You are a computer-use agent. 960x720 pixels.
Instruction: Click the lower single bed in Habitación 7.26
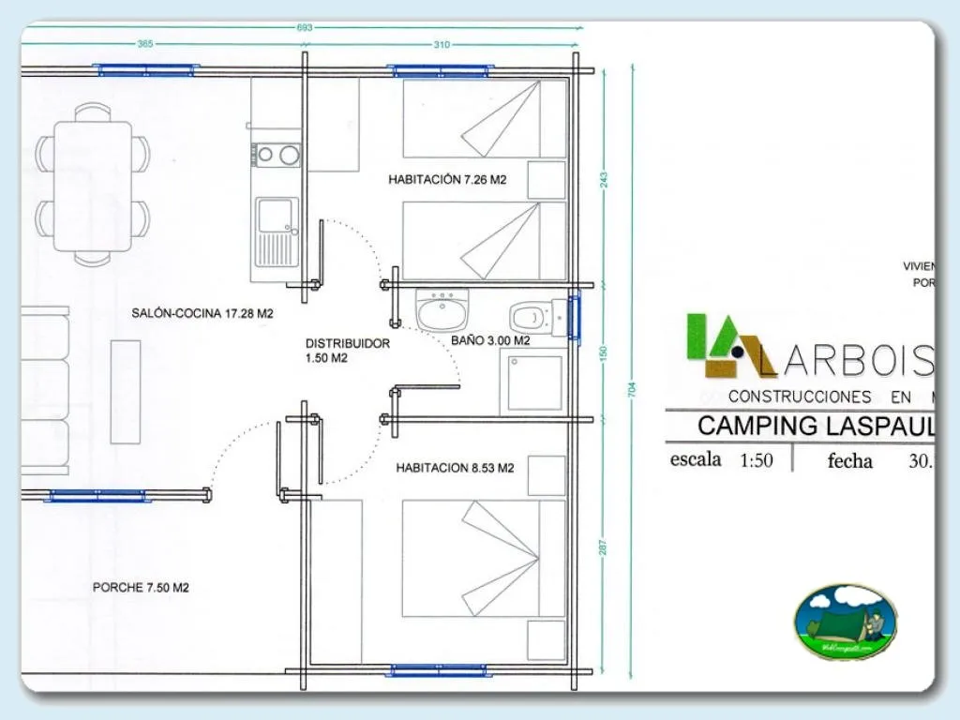tap(485, 241)
